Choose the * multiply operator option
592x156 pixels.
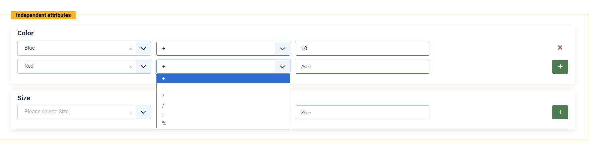point(223,96)
